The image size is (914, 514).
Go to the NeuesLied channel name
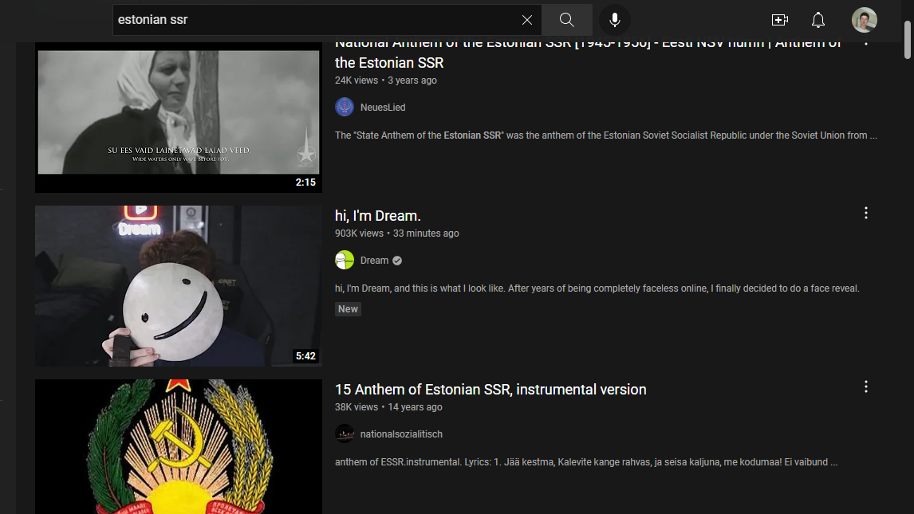tap(383, 108)
